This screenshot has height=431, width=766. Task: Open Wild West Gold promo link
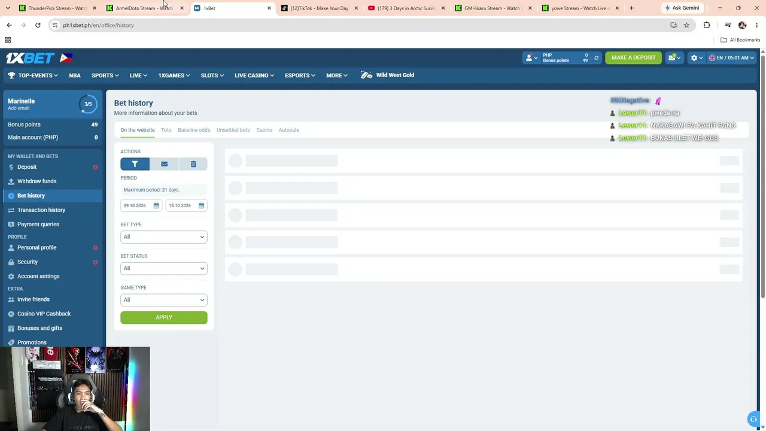(387, 75)
